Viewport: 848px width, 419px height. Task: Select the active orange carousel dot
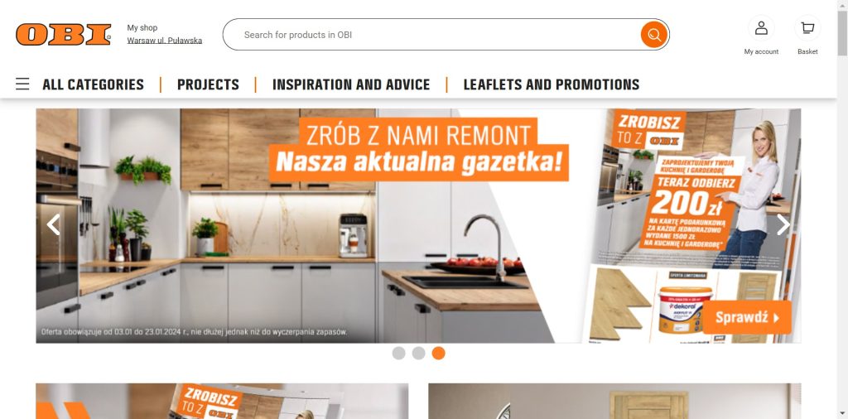(x=439, y=353)
